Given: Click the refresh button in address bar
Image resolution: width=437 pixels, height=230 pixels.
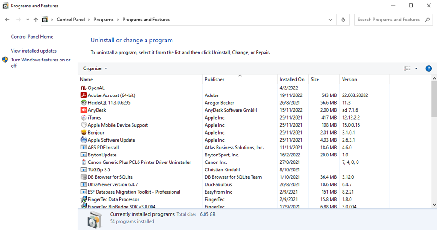Looking at the screenshot, I should coord(343,20).
